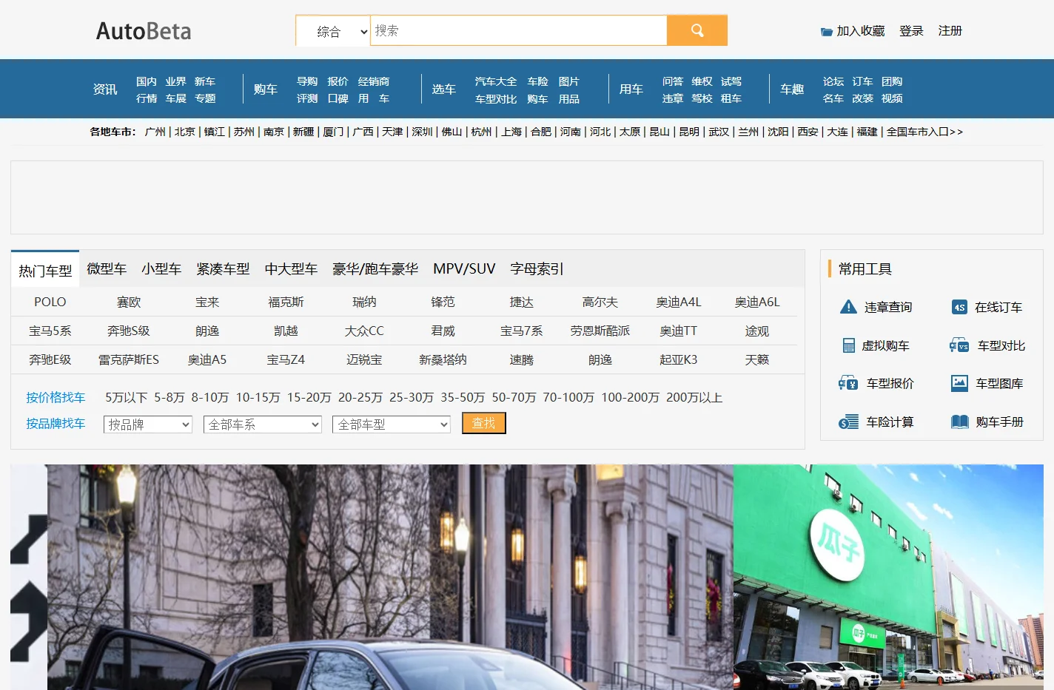The image size is (1054, 690).
Task: Click the 在线订车 4S icon
Action: click(x=959, y=307)
